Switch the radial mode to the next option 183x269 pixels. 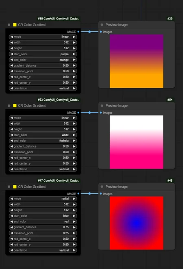pos(74,199)
